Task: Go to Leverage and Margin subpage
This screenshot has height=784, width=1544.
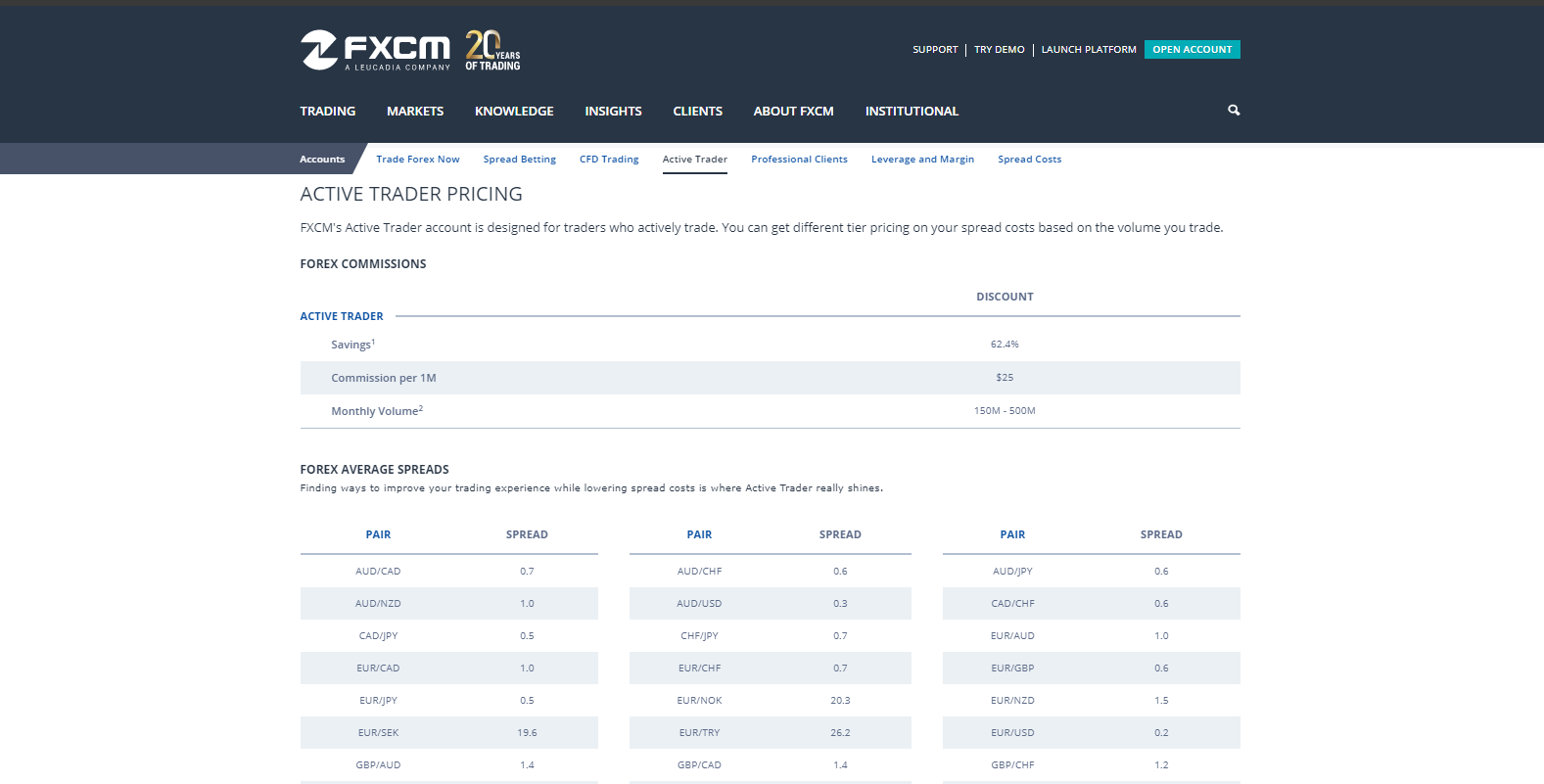Action: 923,160
